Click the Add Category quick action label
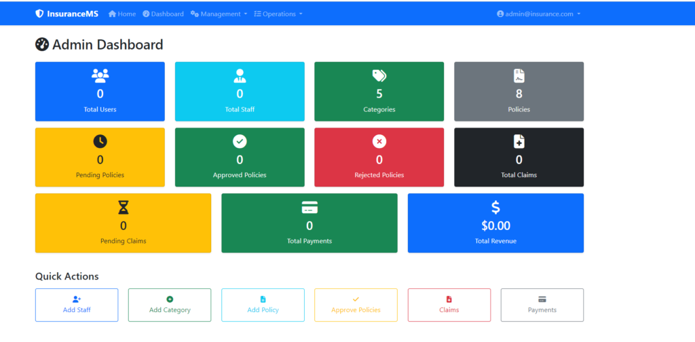The width and height of the screenshot is (695, 342). pyautogui.click(x=170, y=309)
